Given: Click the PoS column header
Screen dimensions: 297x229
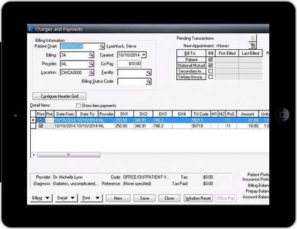Looking at the screenshot, I should 231,114.
